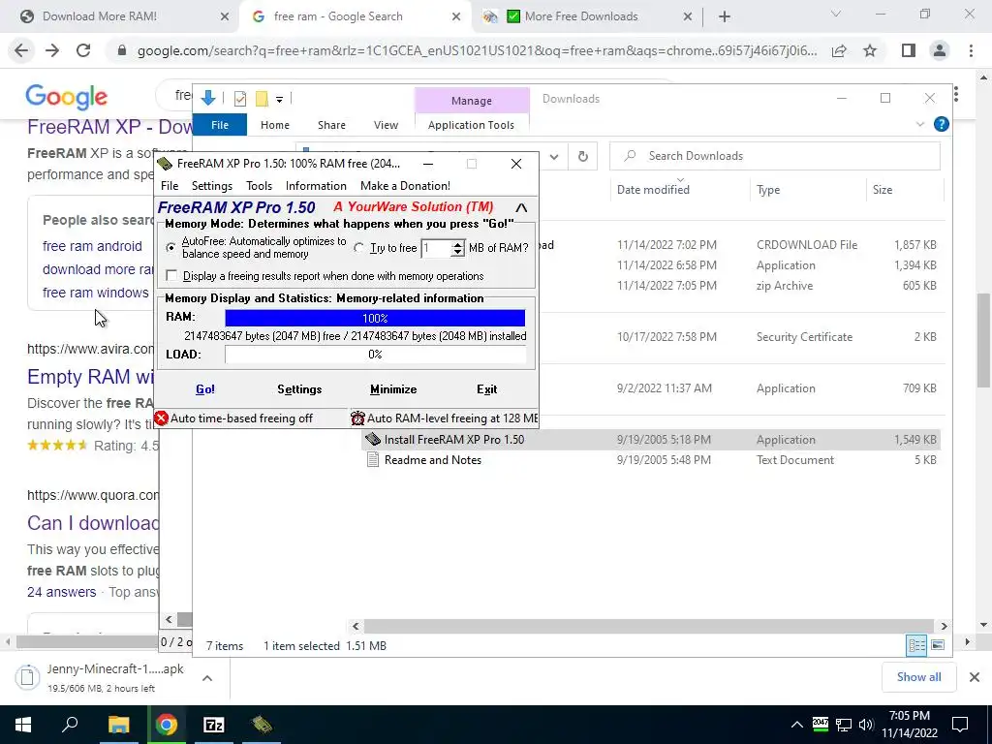
Task: Open FreeRAM Settings menu
Action: click(x=212, y=186)
